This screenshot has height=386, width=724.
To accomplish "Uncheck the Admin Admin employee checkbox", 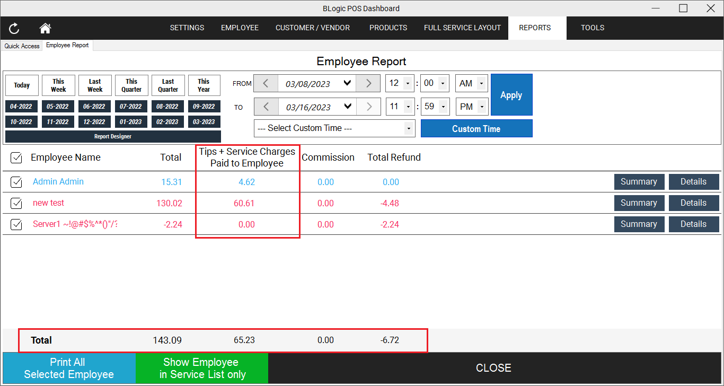I will 16,182.
